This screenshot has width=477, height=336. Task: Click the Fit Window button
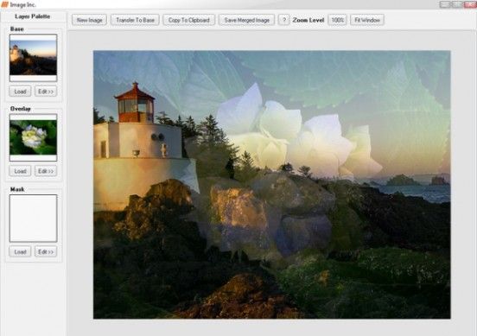pos(367,20)
